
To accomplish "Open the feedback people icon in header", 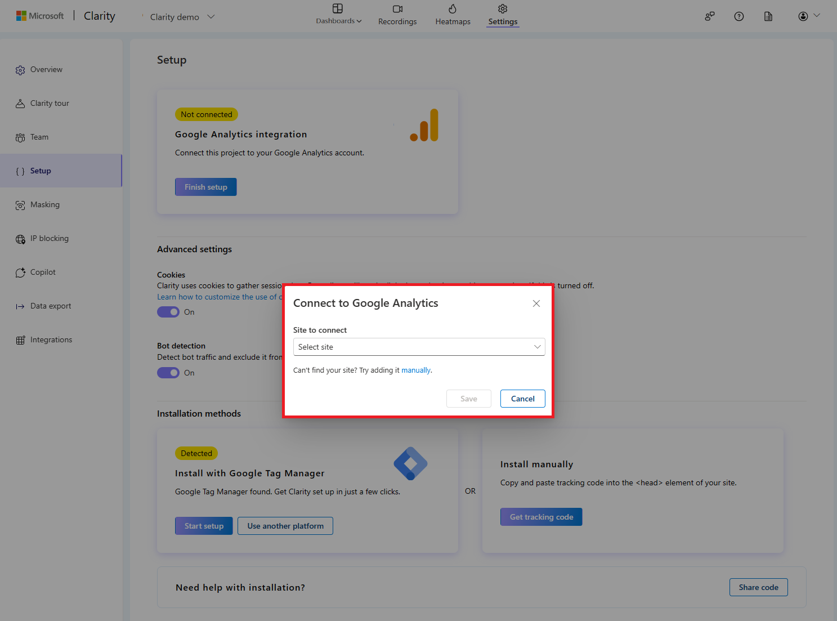I will [710, 16].
